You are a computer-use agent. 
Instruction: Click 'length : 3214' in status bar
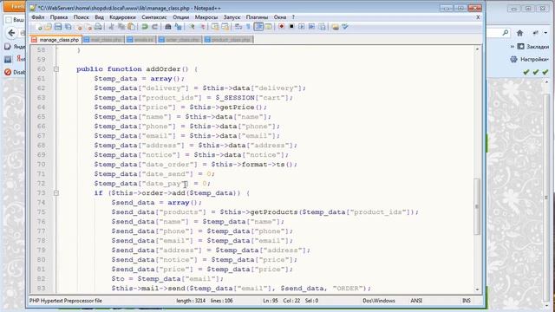pyautogui.click(x=191, y=301)
